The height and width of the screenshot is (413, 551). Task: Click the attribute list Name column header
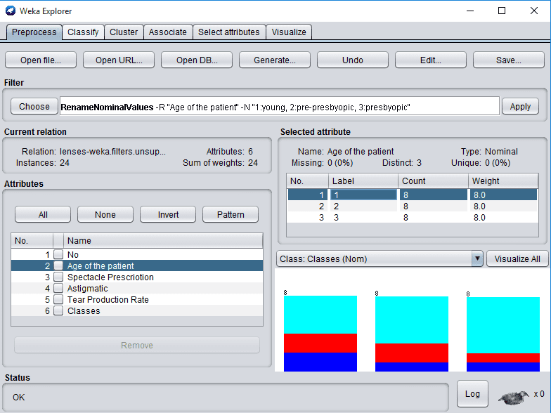click(x=163, y=240)
